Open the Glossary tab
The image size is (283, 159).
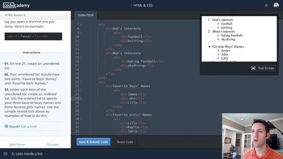(53, 144)
